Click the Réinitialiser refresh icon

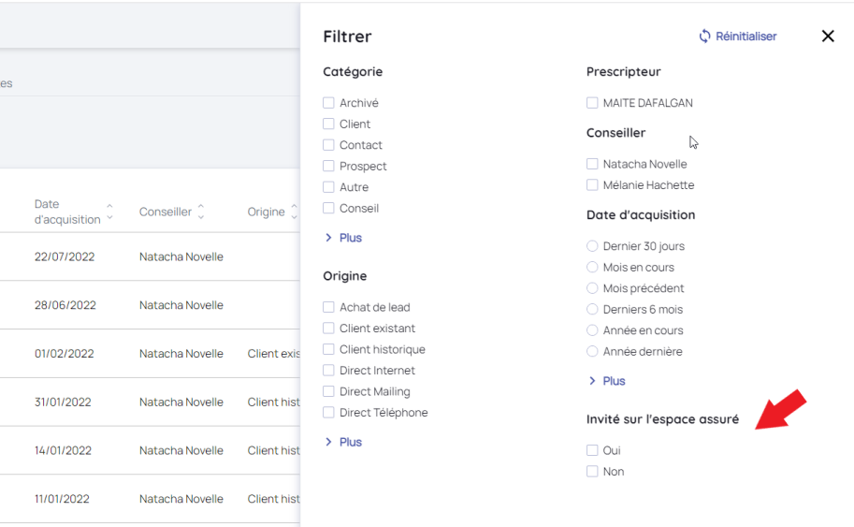pos(705,37)
